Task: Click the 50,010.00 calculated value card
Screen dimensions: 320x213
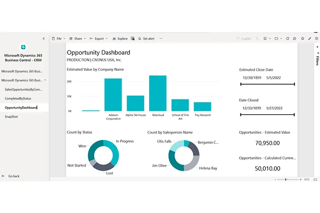Action: (267, 168)
